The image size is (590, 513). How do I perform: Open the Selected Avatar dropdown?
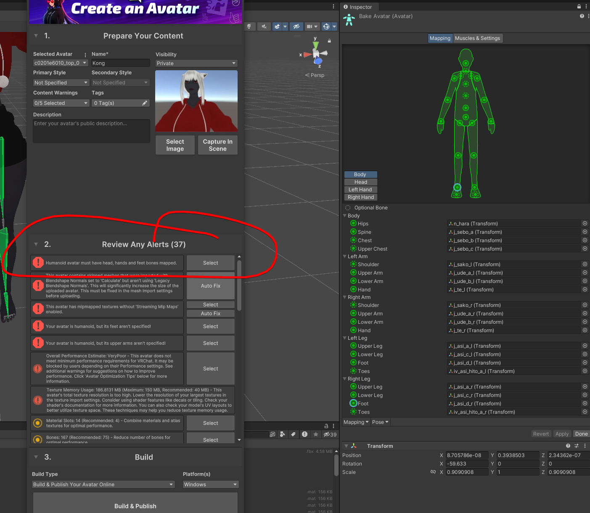tap(61, 63)
